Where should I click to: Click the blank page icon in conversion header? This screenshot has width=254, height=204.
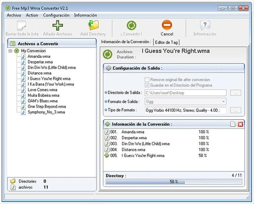[233, 124]
